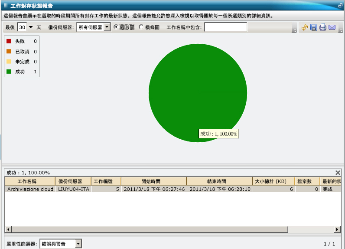This screenshot has height=249, width=345.
Task: Sort by 結束時間 column header
Action: tap(220, 181)
